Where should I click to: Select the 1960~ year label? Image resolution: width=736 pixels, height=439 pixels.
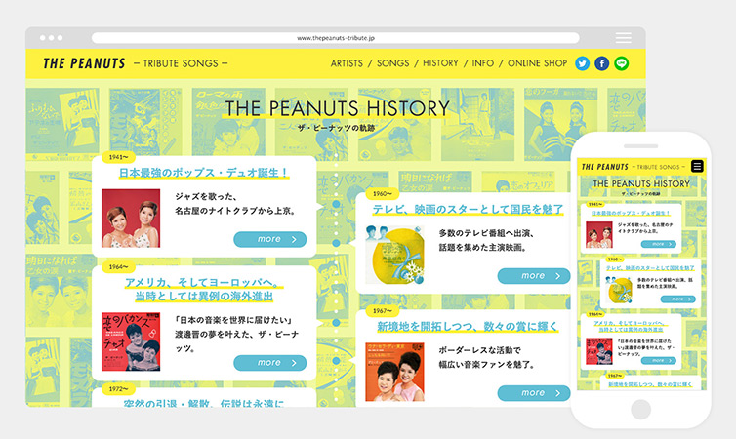(382, 194)
